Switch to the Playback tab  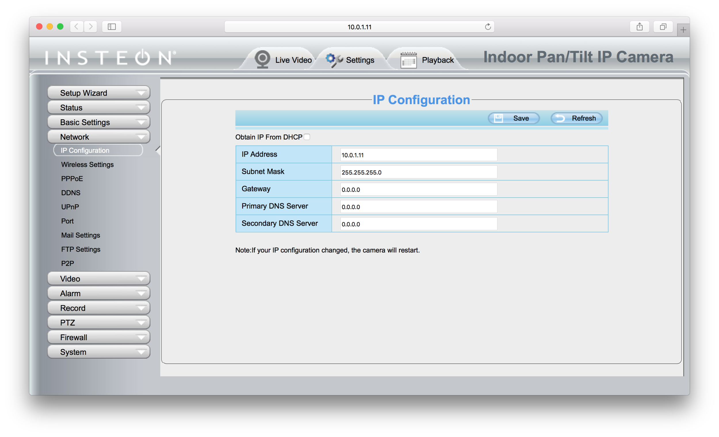[427, 59]
